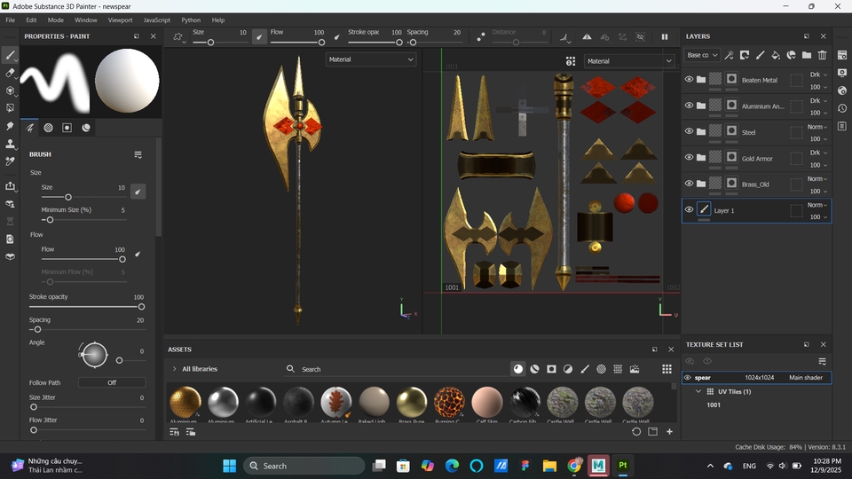Select the Polygon Fill tool
This screenshot has width=852, height=479.
[11, 108]
